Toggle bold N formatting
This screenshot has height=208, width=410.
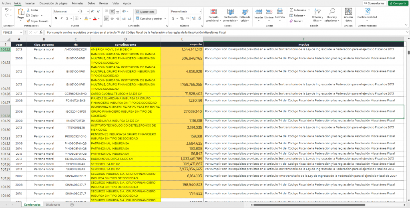(x=56, y=18)
